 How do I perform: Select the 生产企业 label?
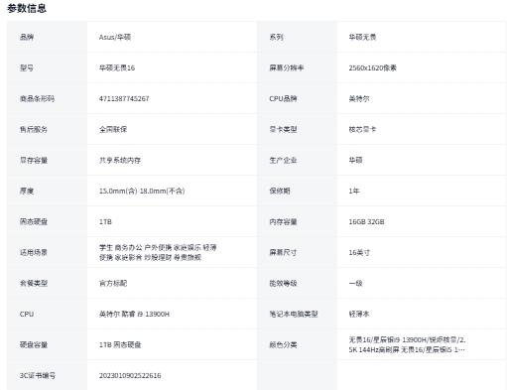[283, 160]
